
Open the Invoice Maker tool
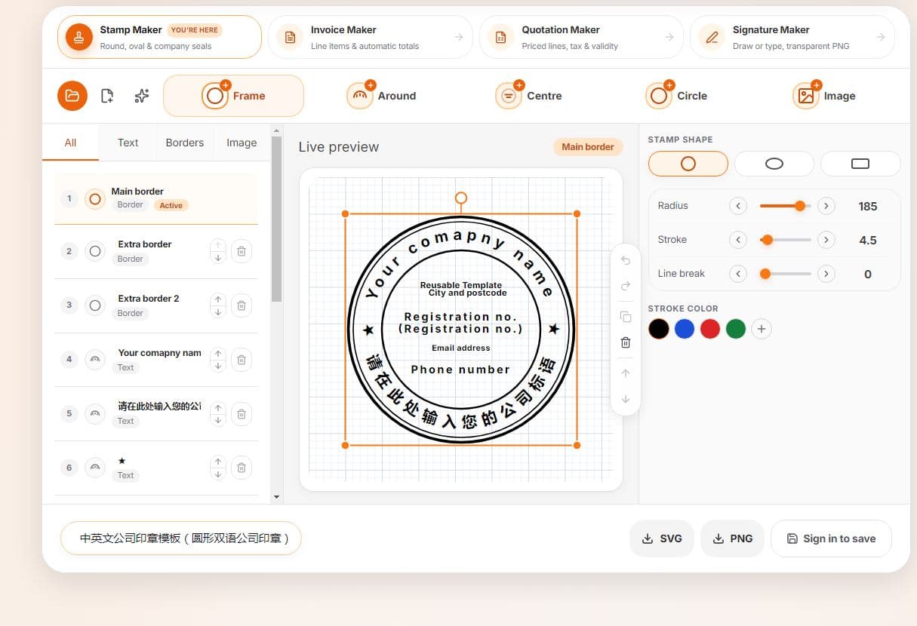(x=370, y=37)
